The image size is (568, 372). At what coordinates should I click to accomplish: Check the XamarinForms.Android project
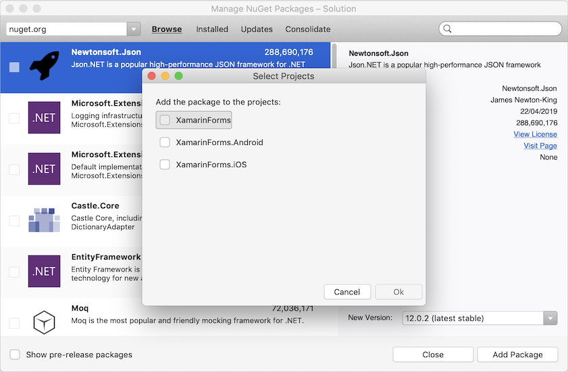coord(165,142)
